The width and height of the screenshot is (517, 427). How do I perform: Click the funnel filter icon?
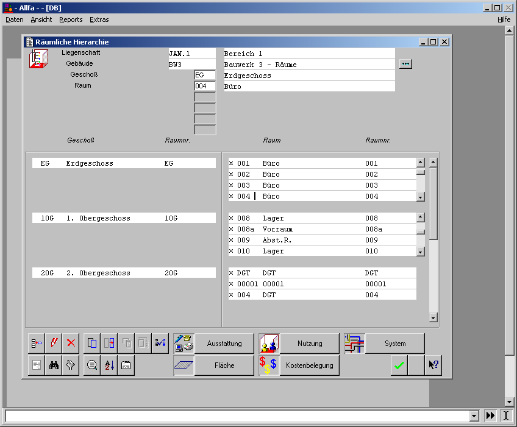[71, 365]
